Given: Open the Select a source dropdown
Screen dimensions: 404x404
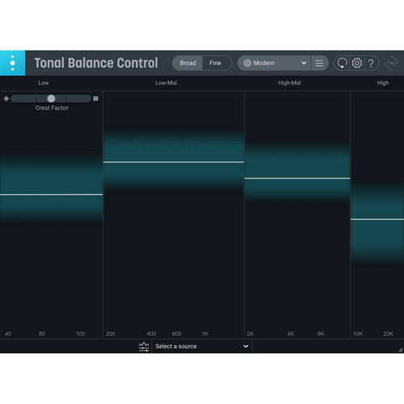Looking at the screenshot, I should click(202, 347).
